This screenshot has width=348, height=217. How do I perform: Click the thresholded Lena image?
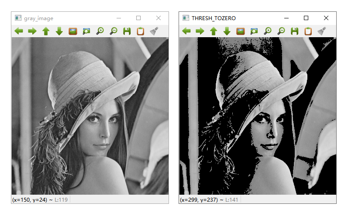pyautogui.click(x=258, y=116)
